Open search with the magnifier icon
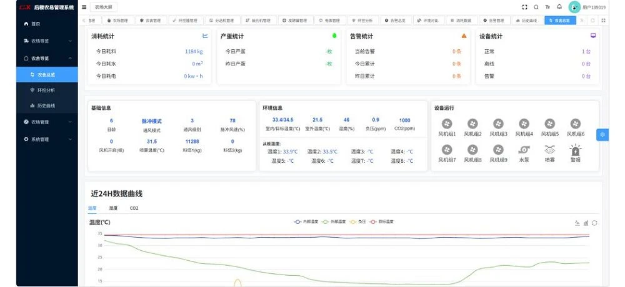625x287 pixels. pyautogui.click(x=536, y=7)
